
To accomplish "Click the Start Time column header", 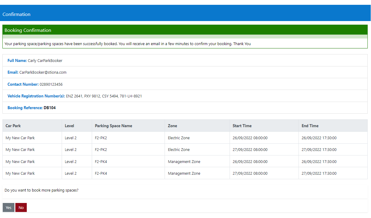I will point(242,126).
